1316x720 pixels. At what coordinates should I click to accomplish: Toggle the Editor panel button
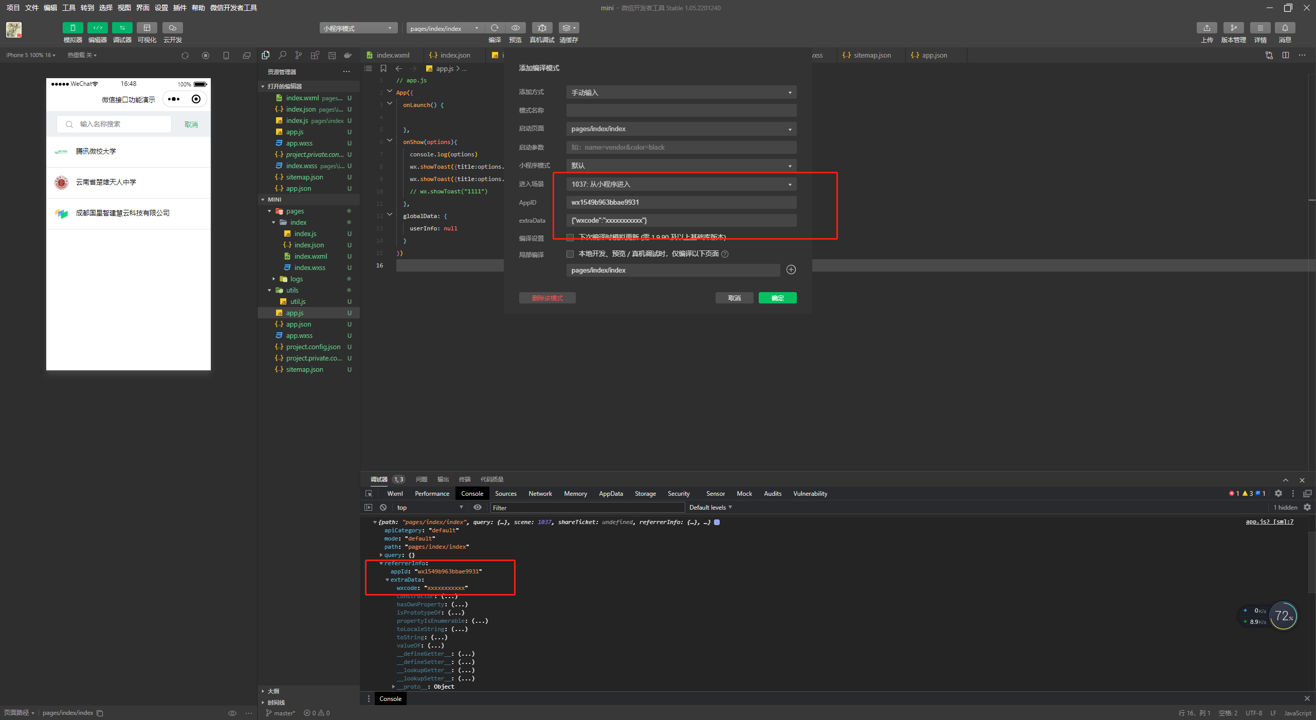coord(97,28)
